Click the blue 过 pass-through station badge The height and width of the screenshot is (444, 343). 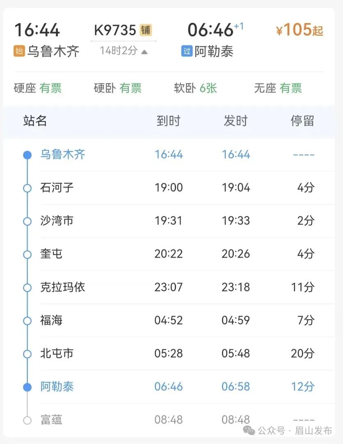[187, 51]
